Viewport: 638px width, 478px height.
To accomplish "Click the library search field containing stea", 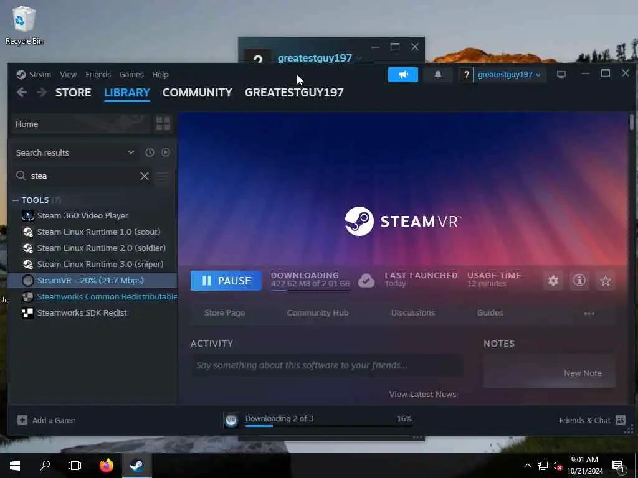I will click(83, 176).
